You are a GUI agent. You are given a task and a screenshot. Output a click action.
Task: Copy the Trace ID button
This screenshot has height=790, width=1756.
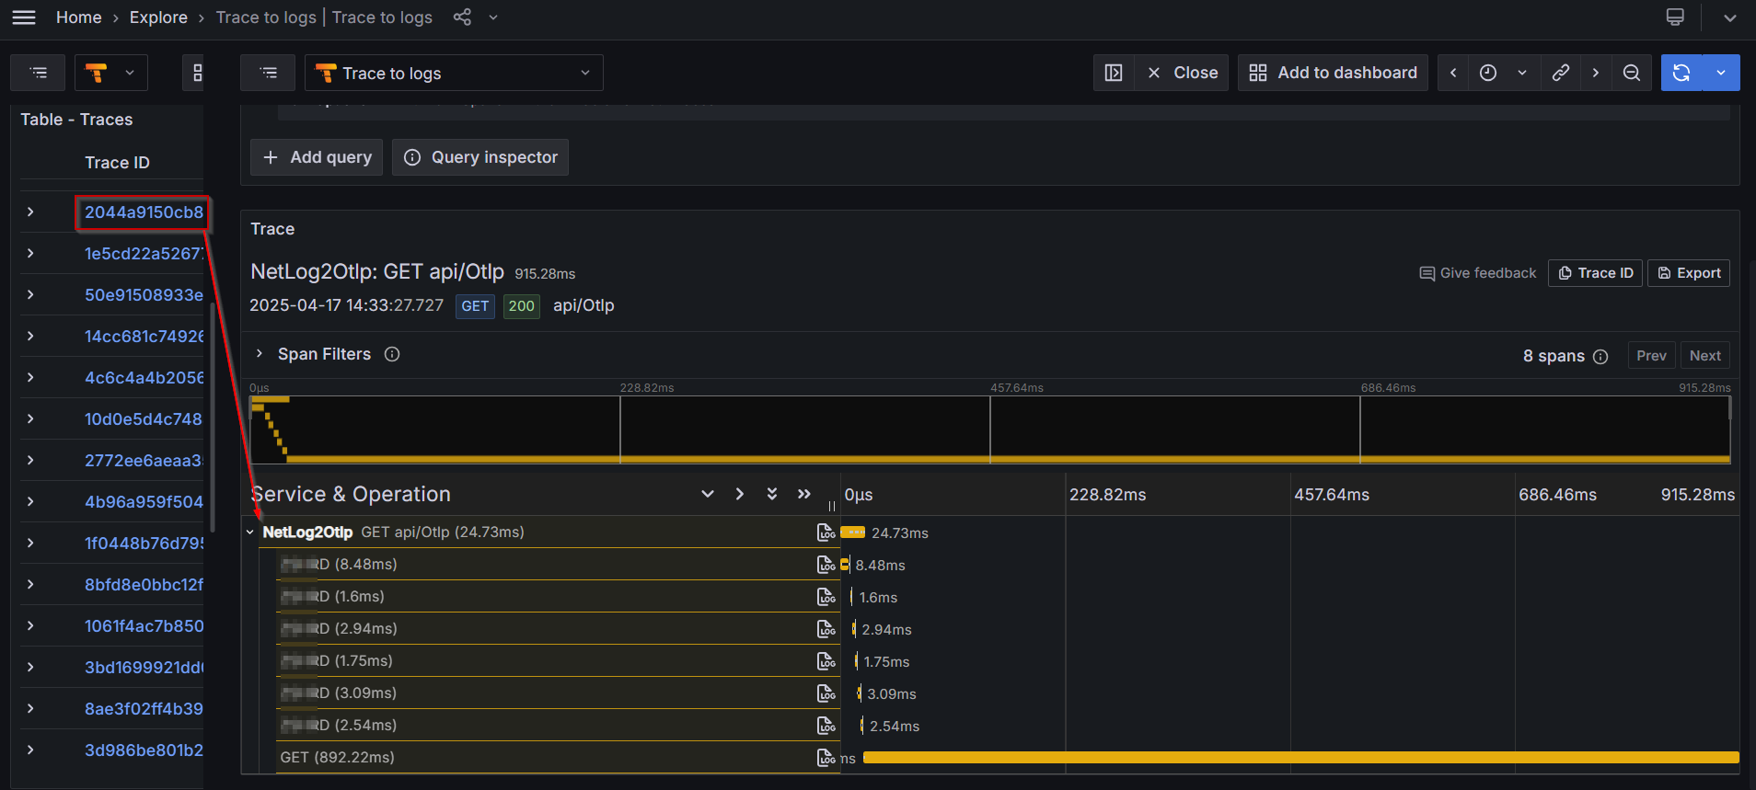(x=1595, y=273)
